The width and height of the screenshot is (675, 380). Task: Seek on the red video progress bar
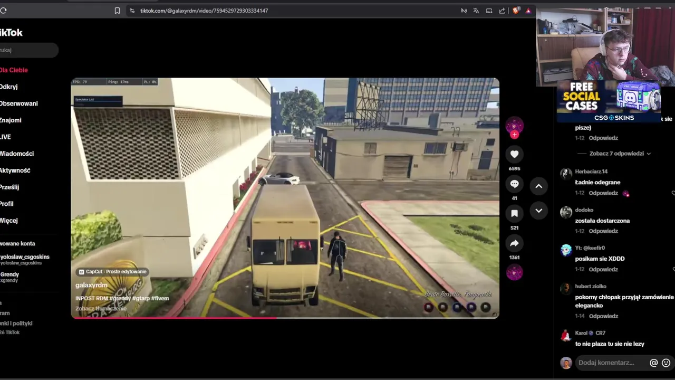point(285,318)
